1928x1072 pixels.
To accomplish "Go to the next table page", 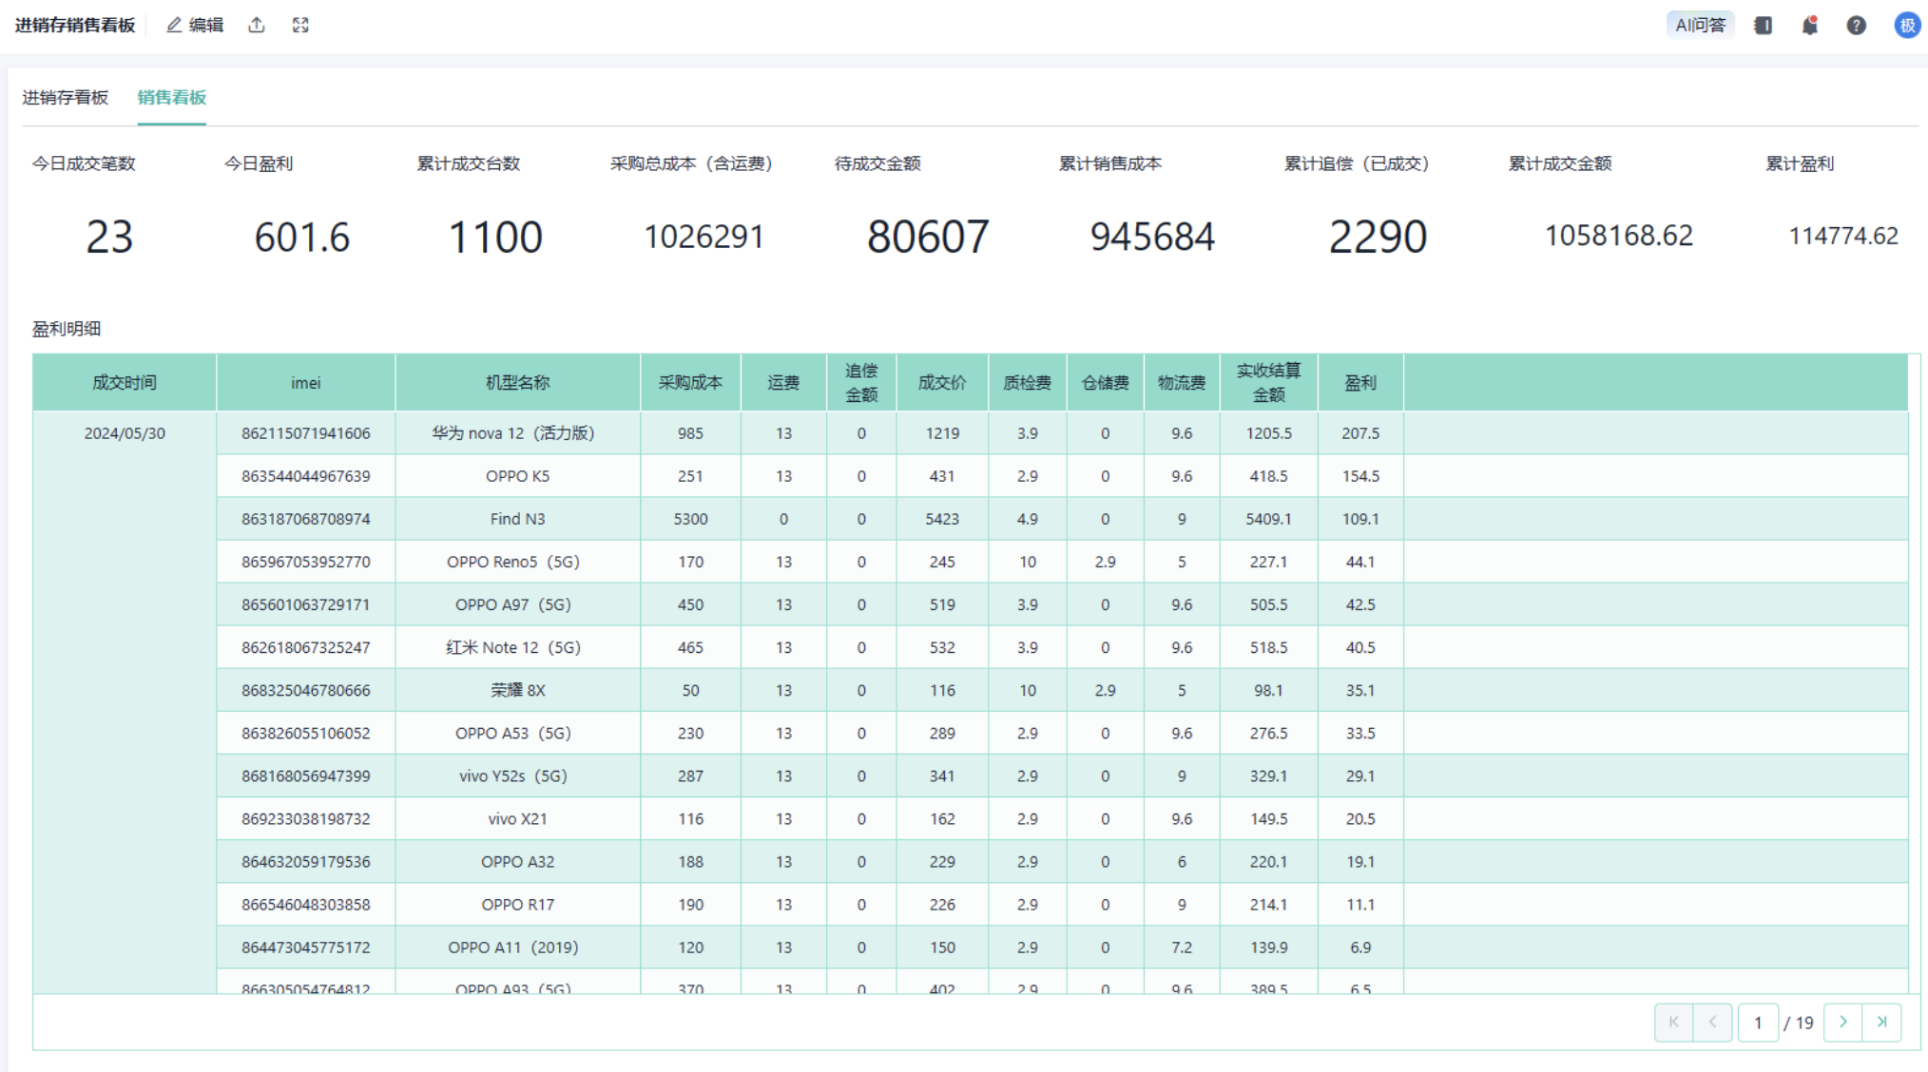I will 1842,1023.
